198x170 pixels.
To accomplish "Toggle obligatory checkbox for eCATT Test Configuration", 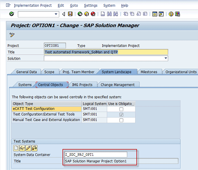I will (121, 109).
